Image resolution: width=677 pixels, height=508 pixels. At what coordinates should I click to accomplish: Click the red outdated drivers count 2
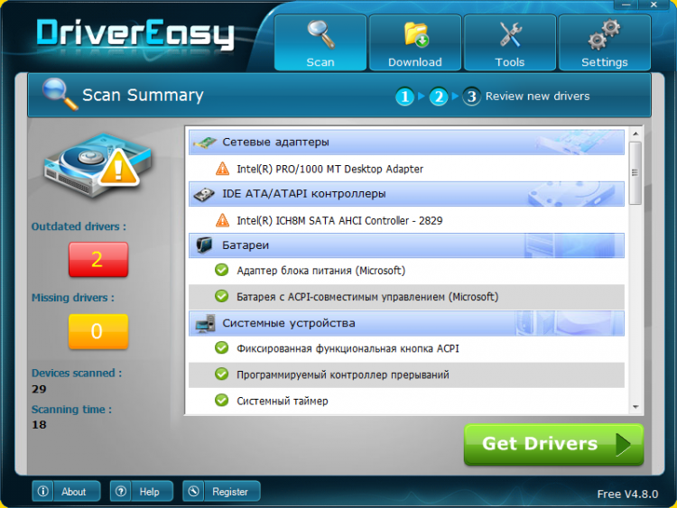coord(98,259)
